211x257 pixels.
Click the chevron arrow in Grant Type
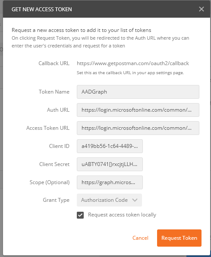point(135,200)
